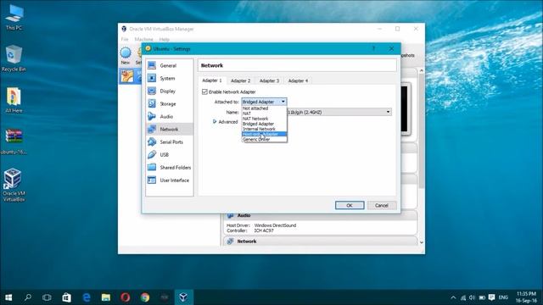Launch Microsoft Edge from taskbar
The image size is (543, 305).
(87, 297)
